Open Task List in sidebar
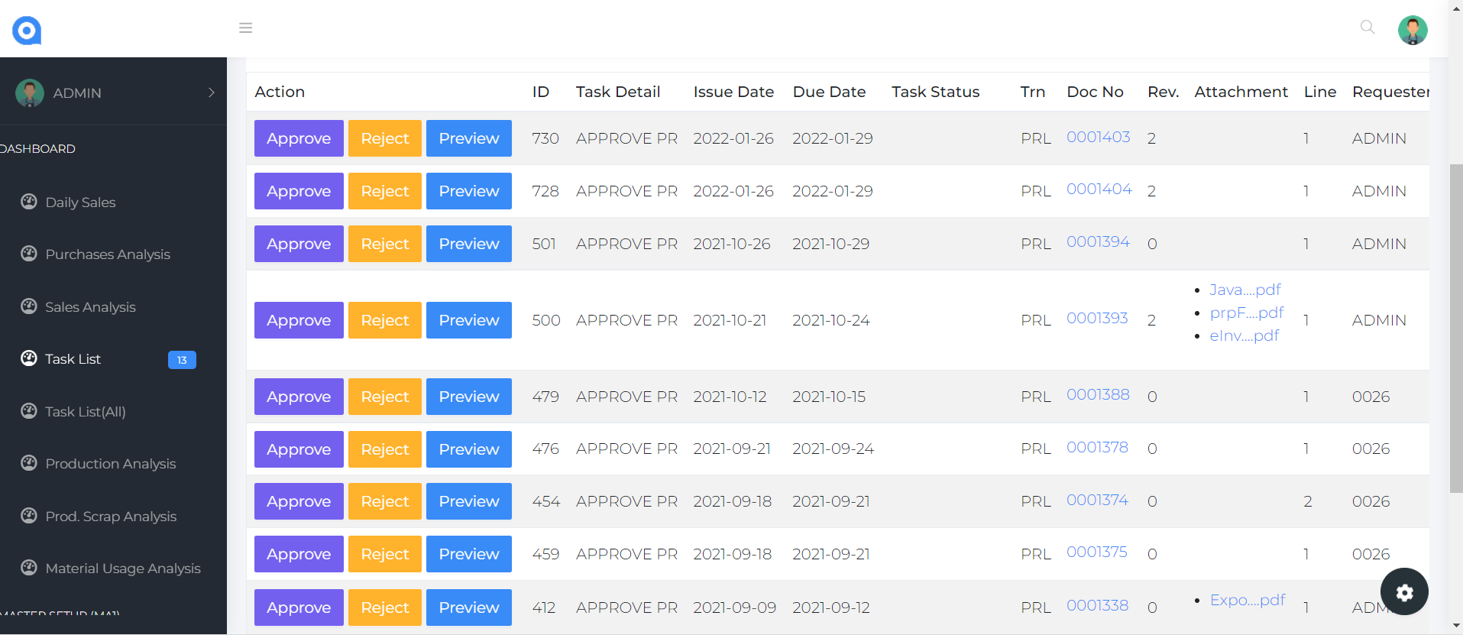This screenshot has width=1463, height=635. pos(73,359)
